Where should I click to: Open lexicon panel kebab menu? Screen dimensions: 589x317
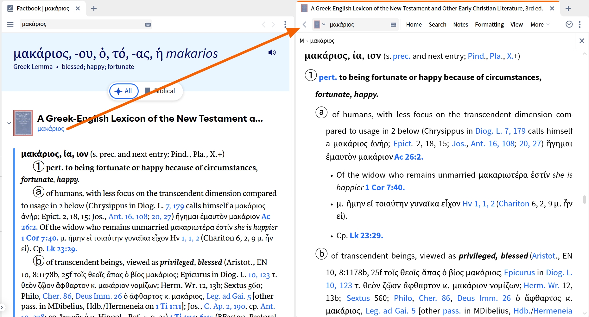click(x=579, y=24)
